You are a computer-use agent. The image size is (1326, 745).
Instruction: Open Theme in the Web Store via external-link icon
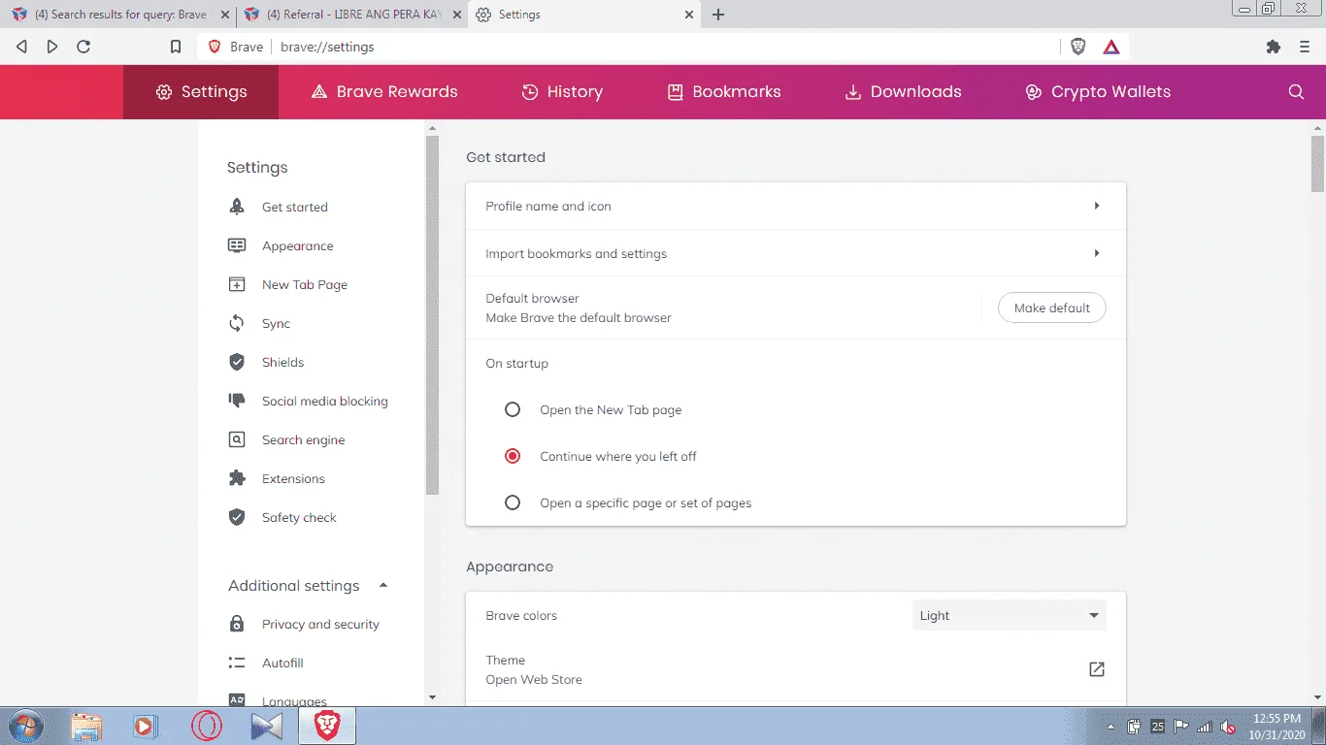pyautogui.click(x=1096, y=669)
